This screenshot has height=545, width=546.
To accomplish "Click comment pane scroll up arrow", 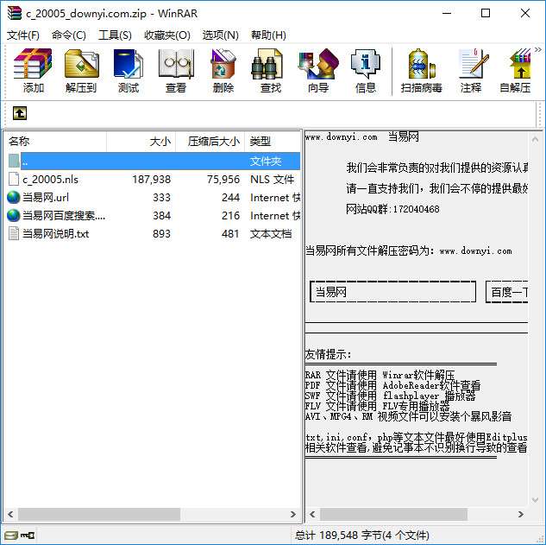I will pos(536,140).
